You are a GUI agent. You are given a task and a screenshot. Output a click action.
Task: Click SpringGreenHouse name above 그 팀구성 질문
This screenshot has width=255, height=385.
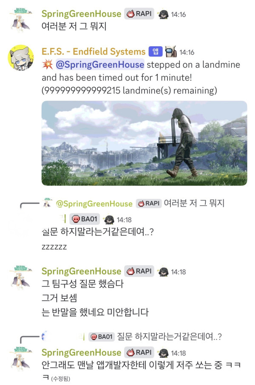(x=81, y=271)
